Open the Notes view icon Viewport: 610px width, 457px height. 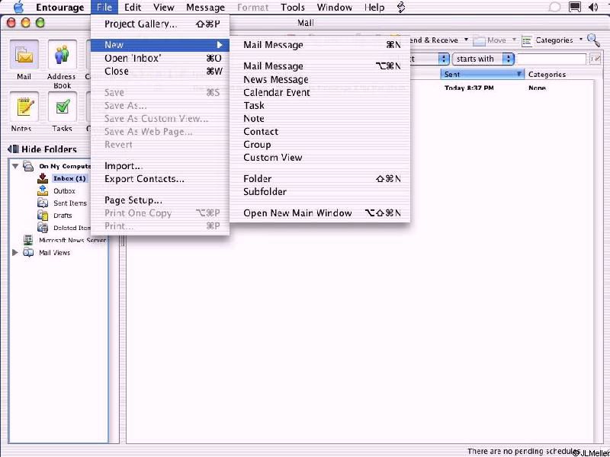(x=24, y=107)
